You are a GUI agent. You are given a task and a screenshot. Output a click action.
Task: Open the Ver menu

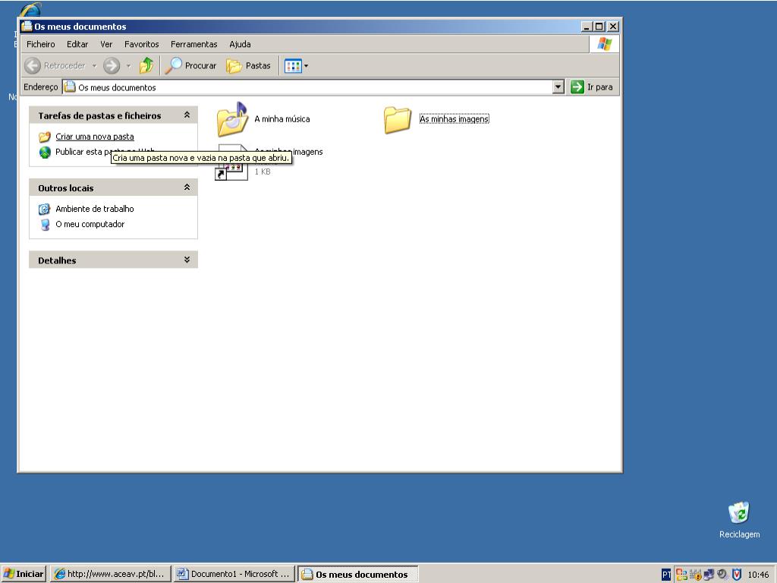106,44
